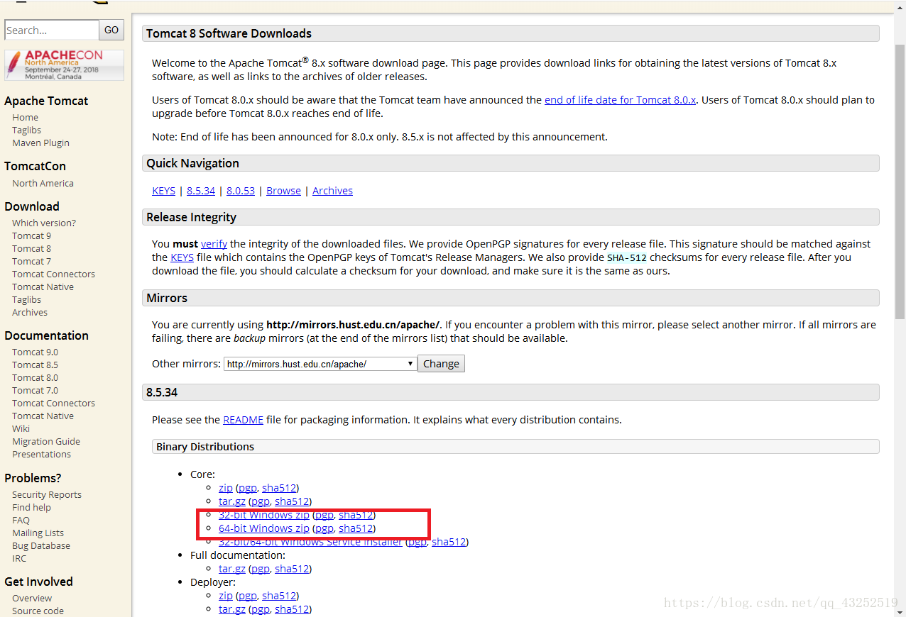The width and height of the screenshot is (906, 617).
Task: Click the Change mirror button
Action: click(x=441, y=364)
